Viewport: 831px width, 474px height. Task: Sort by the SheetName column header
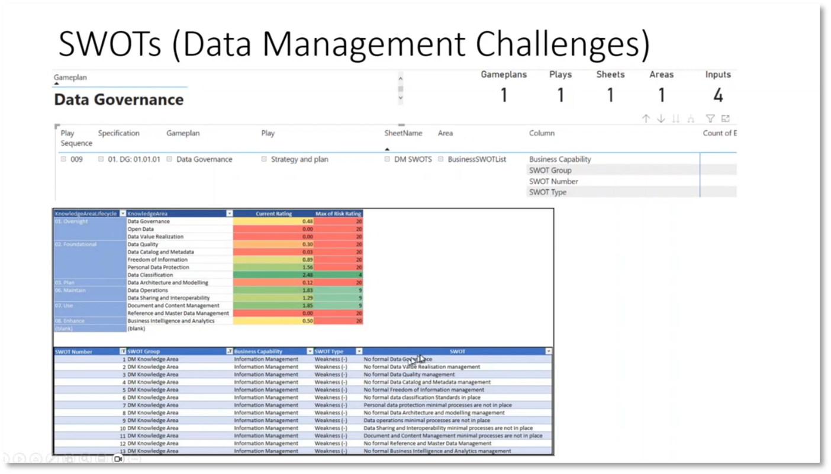pyautogui.click(x=403, y=133)
